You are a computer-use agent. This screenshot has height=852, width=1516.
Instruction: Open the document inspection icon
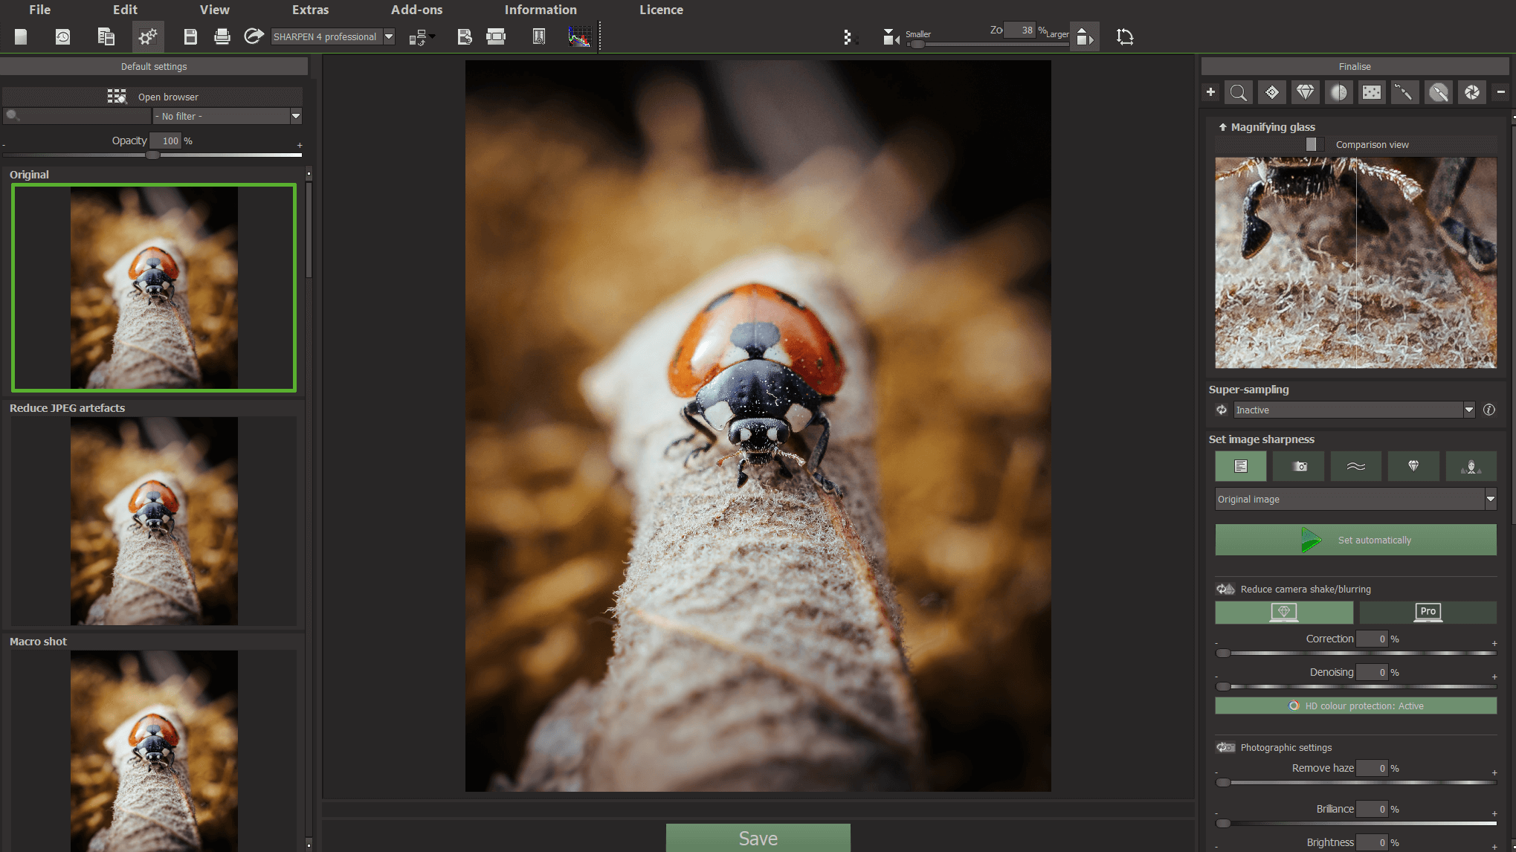[539, 36]
